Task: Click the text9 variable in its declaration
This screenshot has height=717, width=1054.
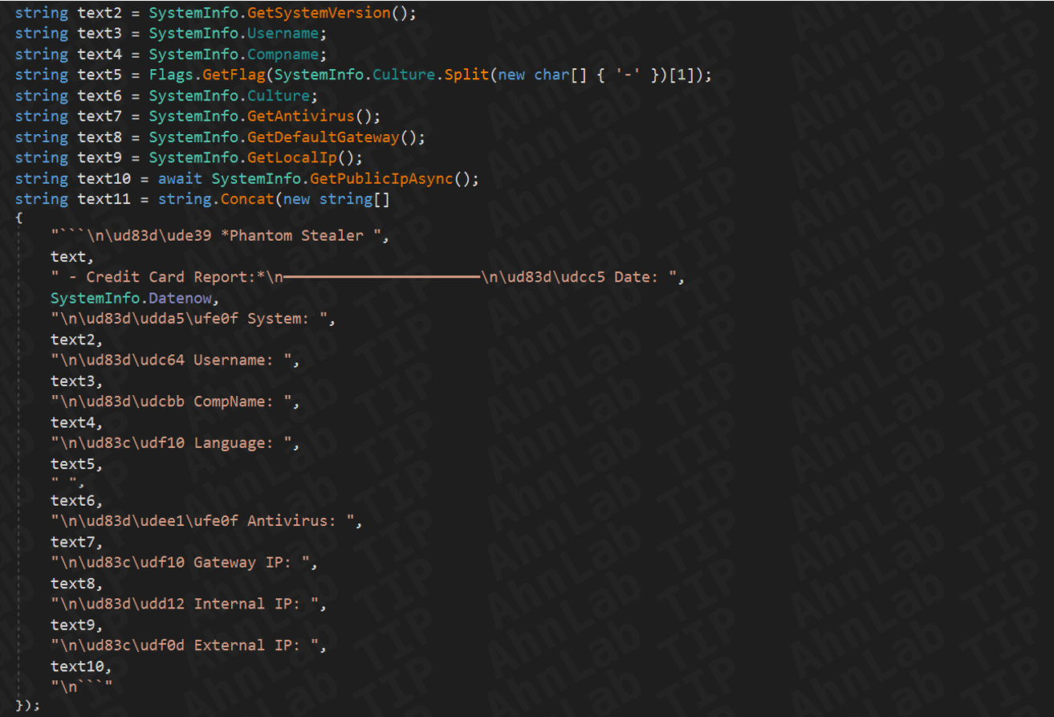Action: click(x=100, y=157)
